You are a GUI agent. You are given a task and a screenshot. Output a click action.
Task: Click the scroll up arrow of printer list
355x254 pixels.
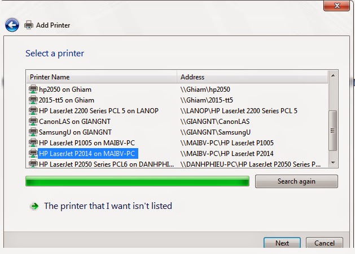(x=333, y=75)
